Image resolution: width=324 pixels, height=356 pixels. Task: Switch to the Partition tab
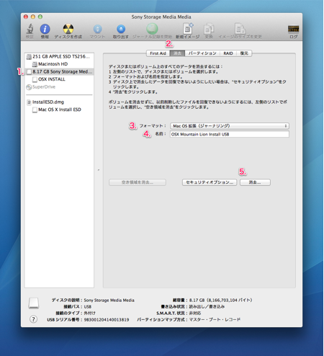tap(202, 53)
